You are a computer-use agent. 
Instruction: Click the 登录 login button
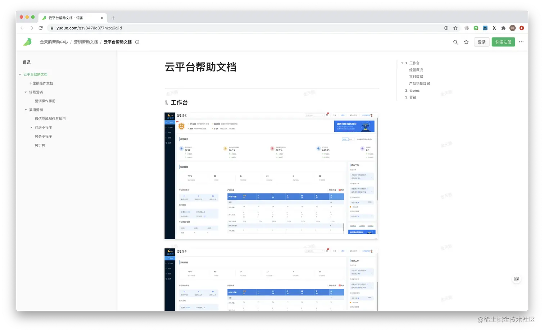[x=481, y=42]
